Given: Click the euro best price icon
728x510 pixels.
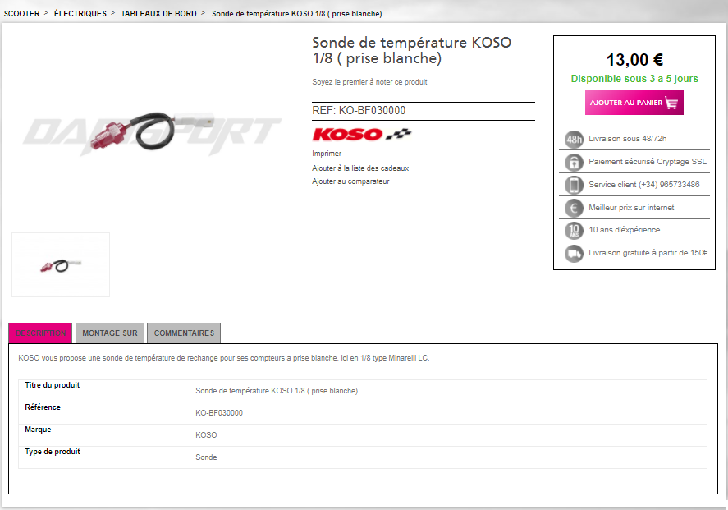Looking at the screenshot, I should pyautogui.click(x=574, y=208).
